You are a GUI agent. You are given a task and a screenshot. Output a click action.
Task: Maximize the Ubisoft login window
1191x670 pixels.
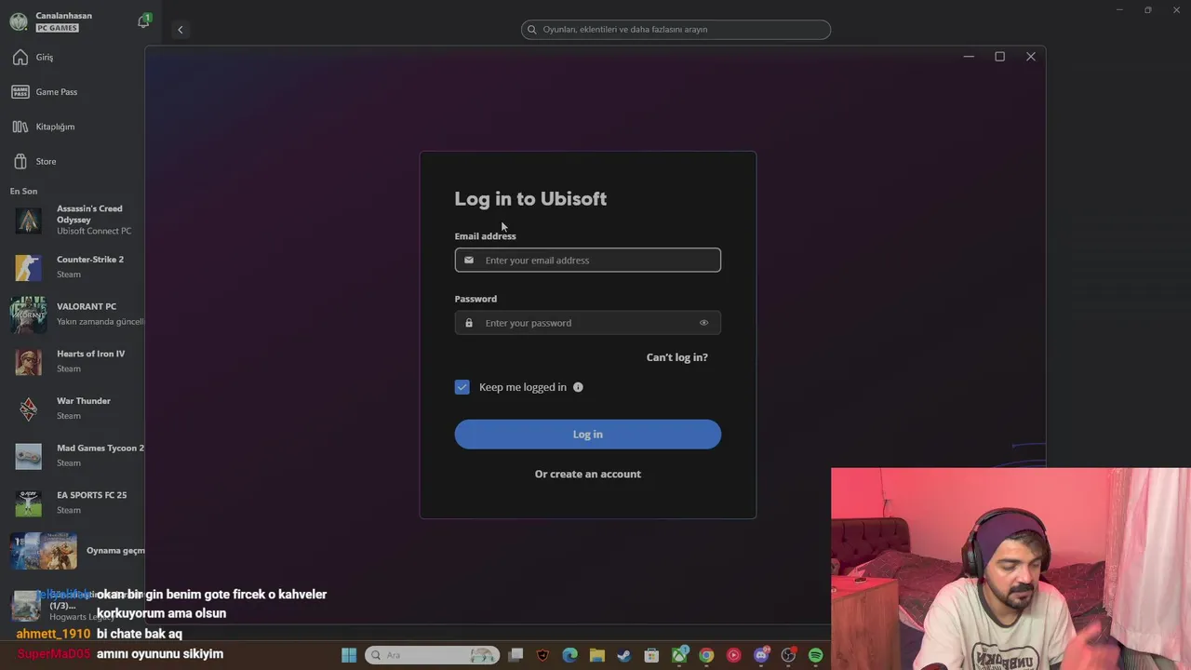pyautogui.click(x=999, y=57)
